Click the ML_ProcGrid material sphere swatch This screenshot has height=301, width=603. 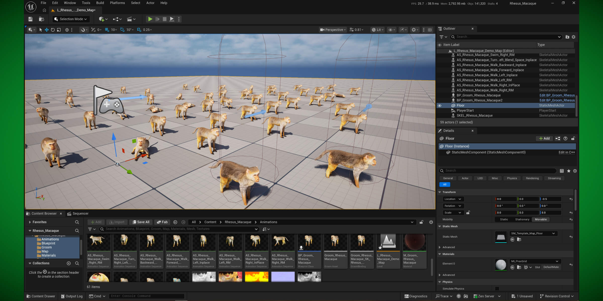(501, 265)
